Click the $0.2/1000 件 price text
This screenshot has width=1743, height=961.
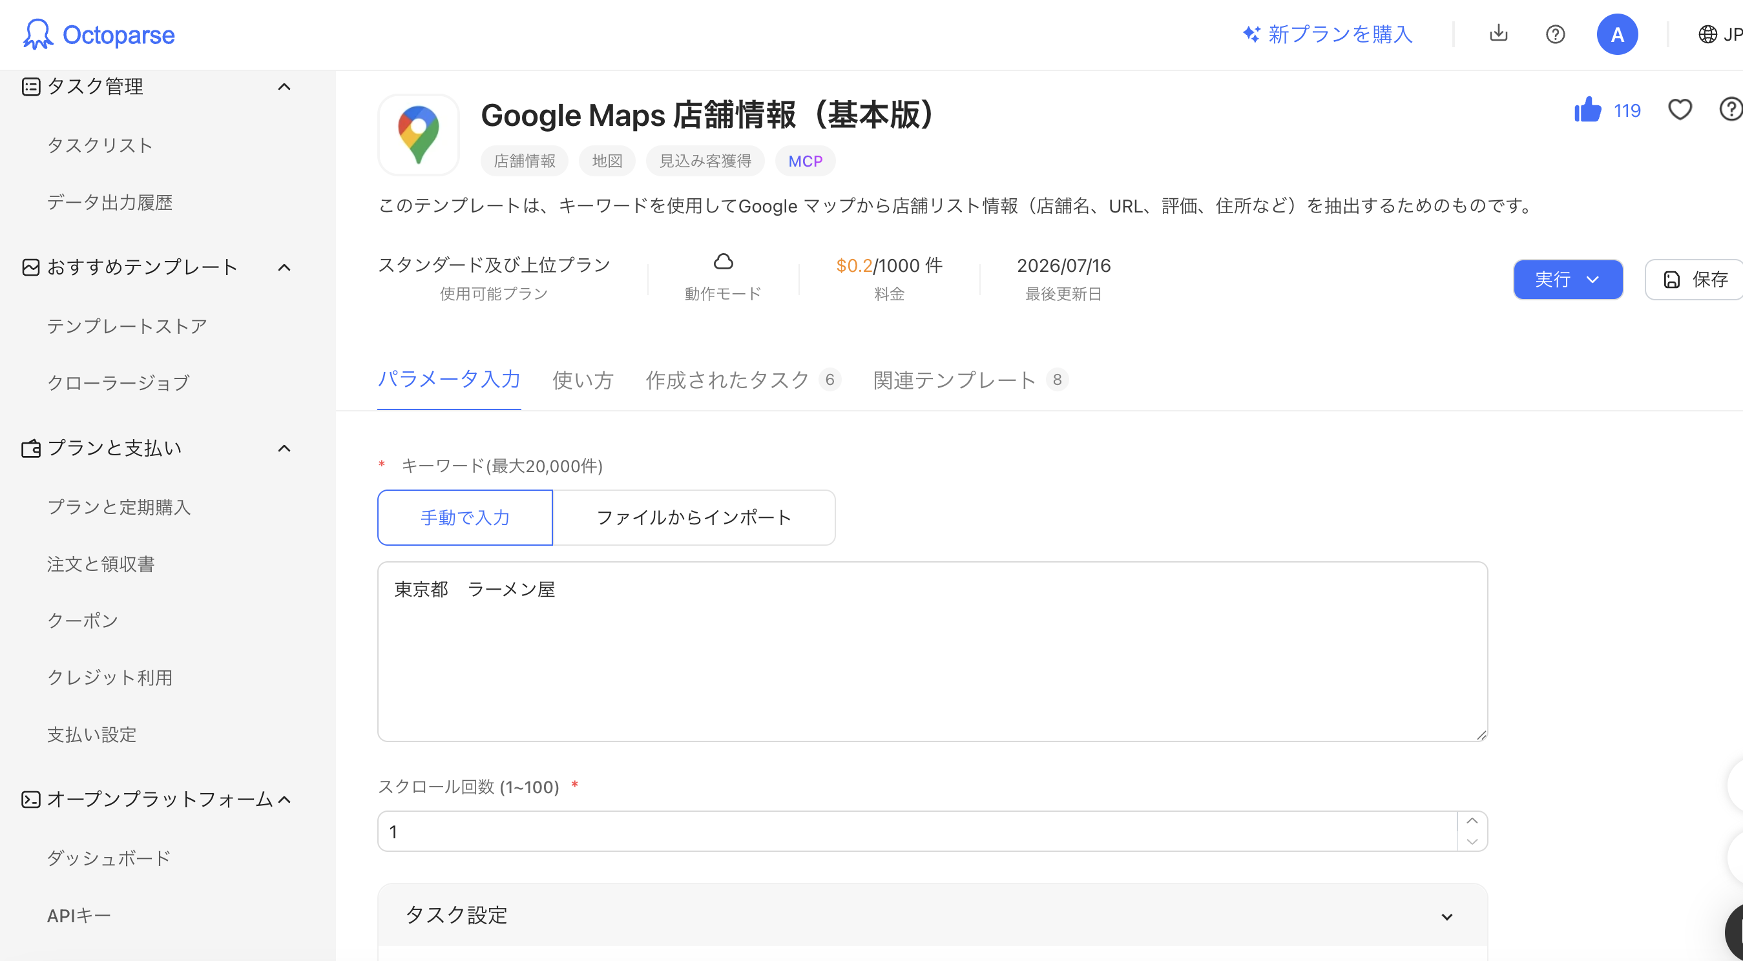click(888, 265)
